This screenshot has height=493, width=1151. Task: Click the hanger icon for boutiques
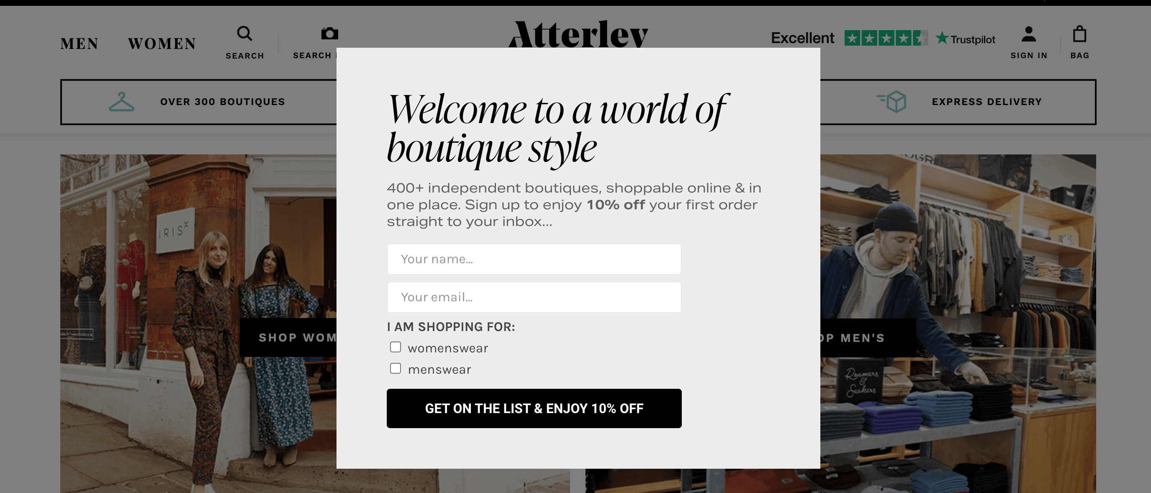click(x=121, y=102)
